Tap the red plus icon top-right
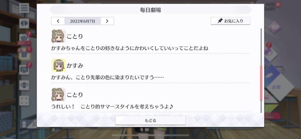 point(277,4)
